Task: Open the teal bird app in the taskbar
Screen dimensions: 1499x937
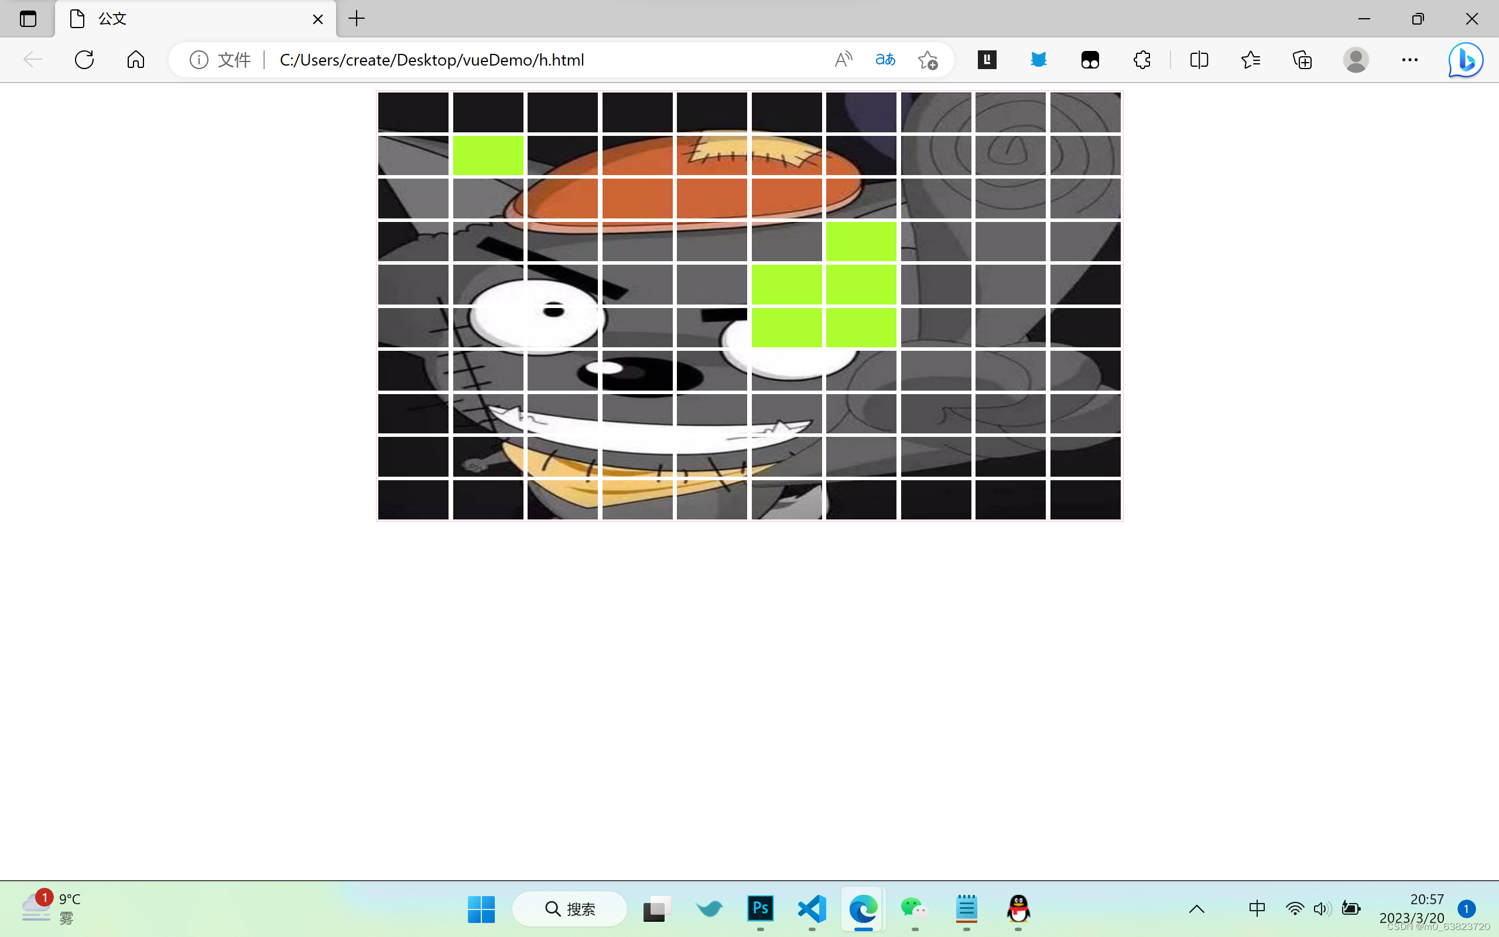Action: 709,909
